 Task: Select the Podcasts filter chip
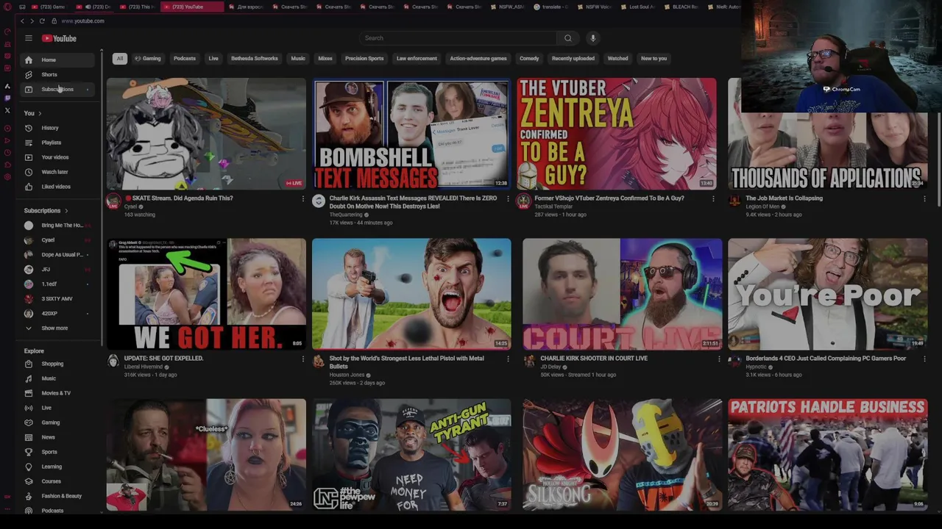[x=185, y=59]
